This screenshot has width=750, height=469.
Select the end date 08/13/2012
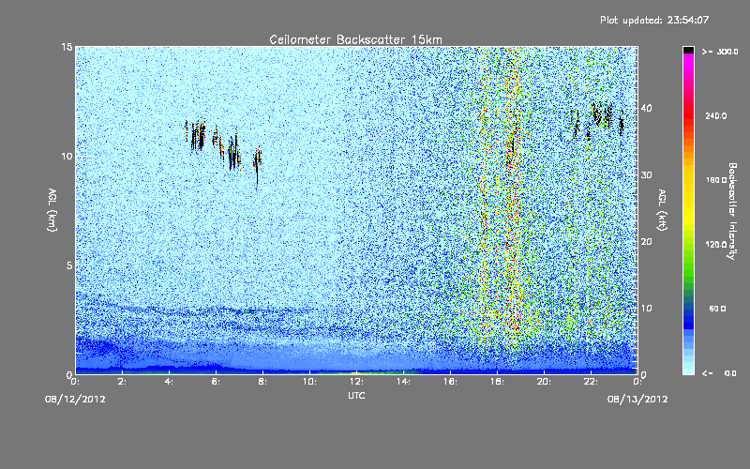(x=637, y=400)
